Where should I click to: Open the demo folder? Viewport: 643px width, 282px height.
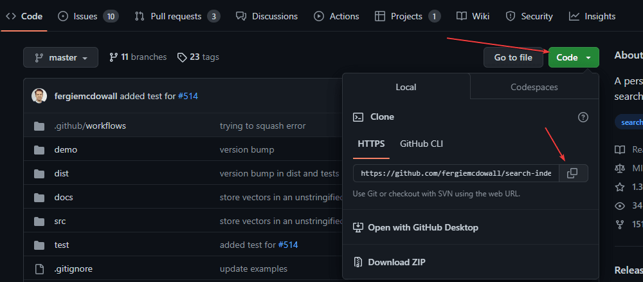tap(66, 149)
